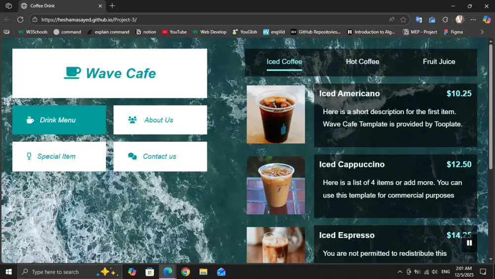Viewport: 495px width, 279px height.
Task: Click the chat bubbles icon in Contact us
Action: pyautogui.click(x=132, y=156)
